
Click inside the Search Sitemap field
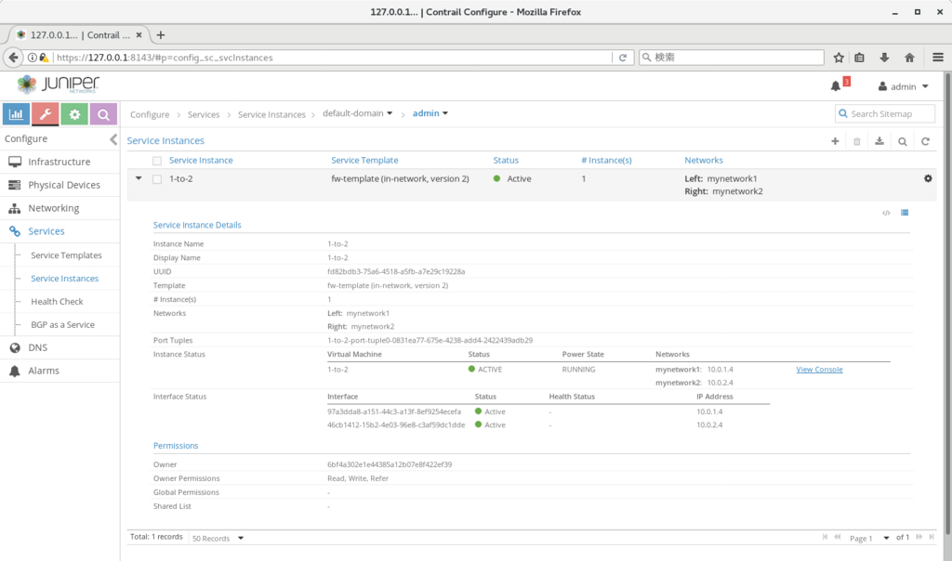885,113
